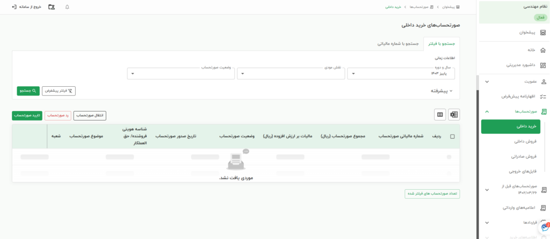
Task: Open داشبورد مدیریتی in the sidebar
Action: pyautogui.click(x=526, y=65)
